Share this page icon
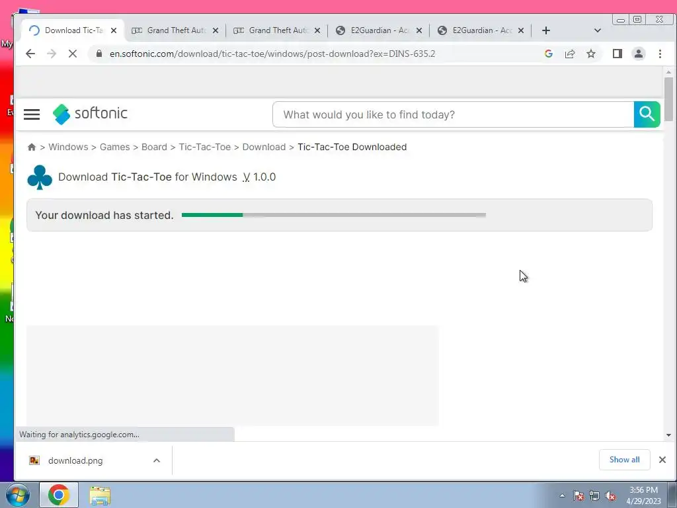 [570, 54]
